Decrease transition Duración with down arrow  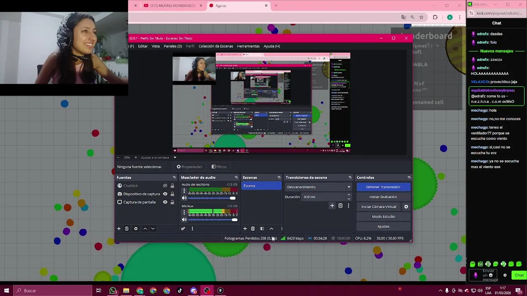tap(349, 199)
